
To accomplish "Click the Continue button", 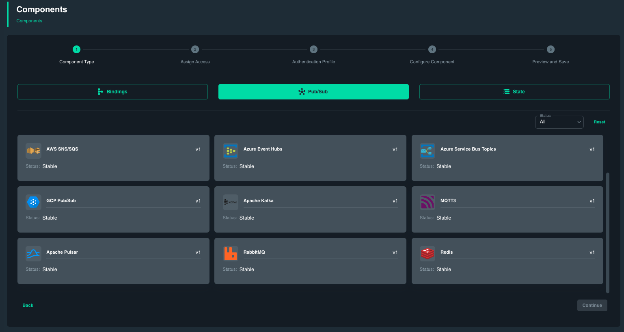I will [592, 305].
